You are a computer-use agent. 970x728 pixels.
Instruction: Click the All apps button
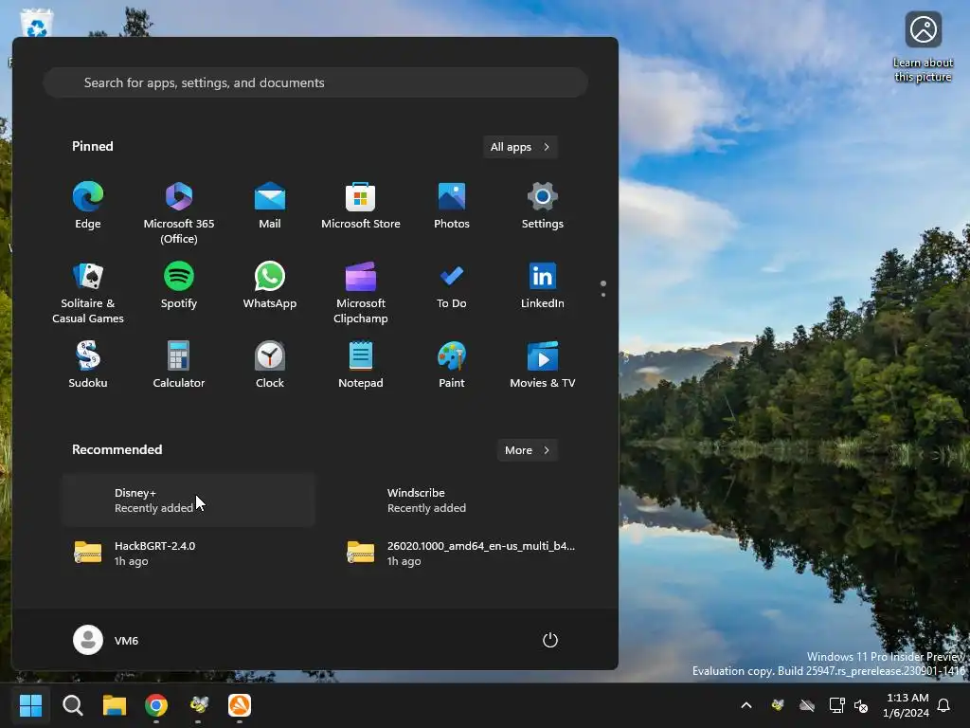pos(520,147)
